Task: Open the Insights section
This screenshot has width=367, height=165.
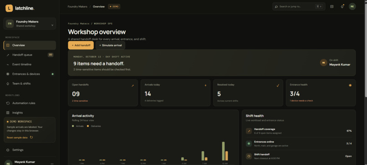Action: pyautogui.click(x=30, y=113)
